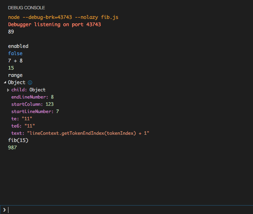Select the output value 89
The width and height of the screenshot is (253, 214).
pyautogui.click(x=11, y=32)
